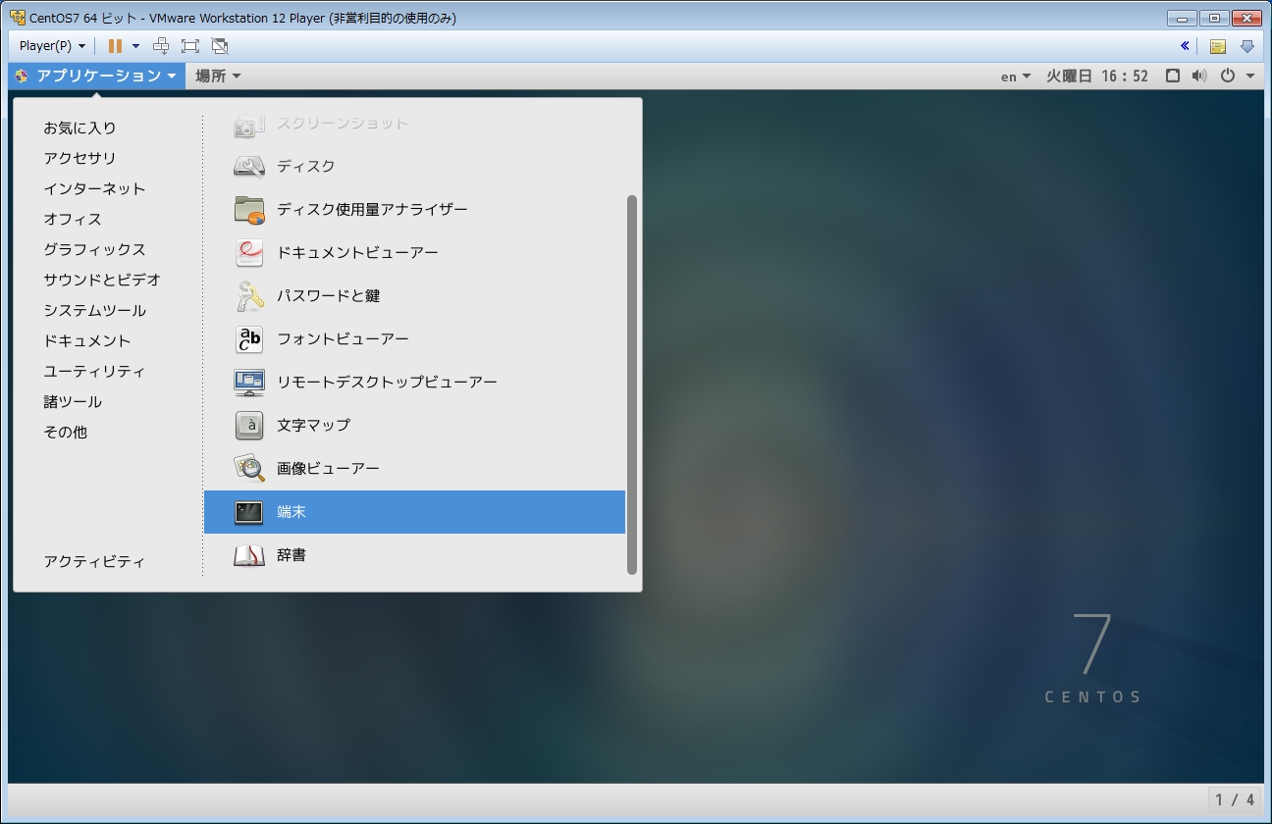This screenshot has height=824, width=1272.
Task: Expand the Places (場所) menu
Action: [217, 76]
